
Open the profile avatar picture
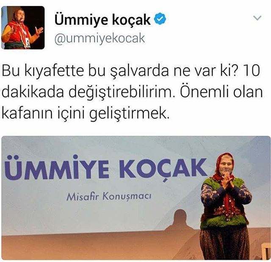(x=23, y=28)
